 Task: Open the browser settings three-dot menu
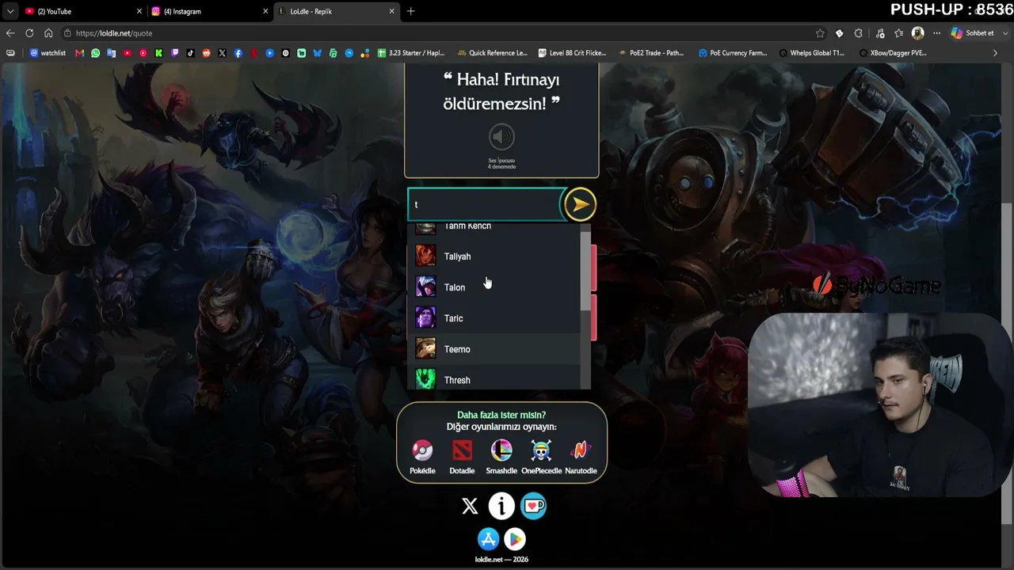click(x=936, y=33)
